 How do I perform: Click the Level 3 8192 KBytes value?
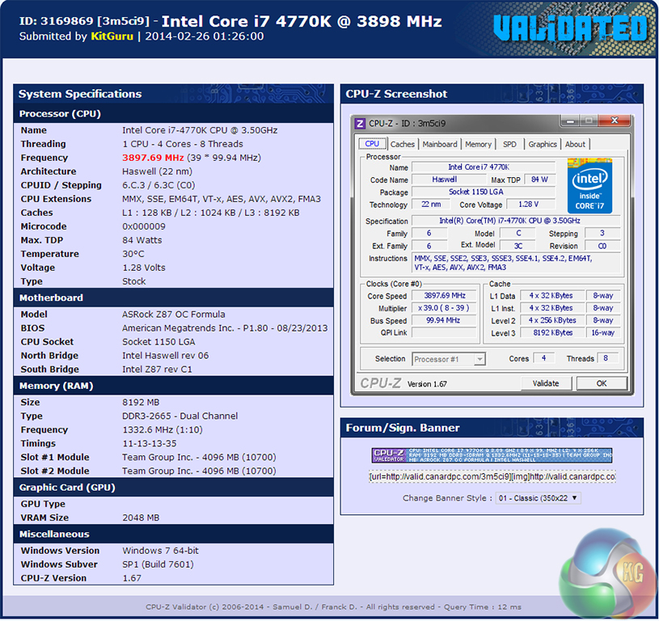pos(552,333)
